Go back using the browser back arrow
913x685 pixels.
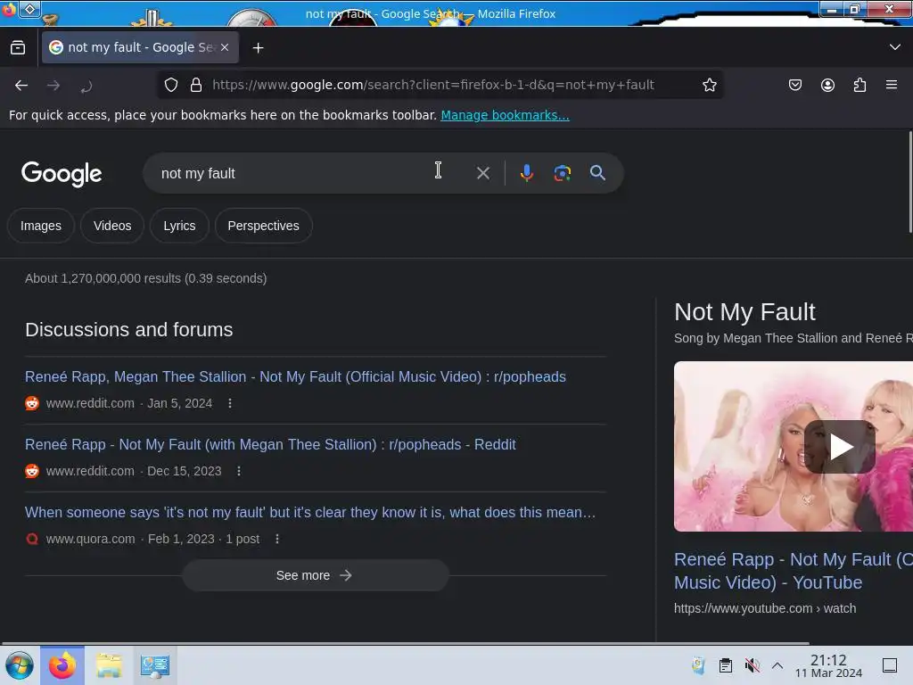[21, 86]
